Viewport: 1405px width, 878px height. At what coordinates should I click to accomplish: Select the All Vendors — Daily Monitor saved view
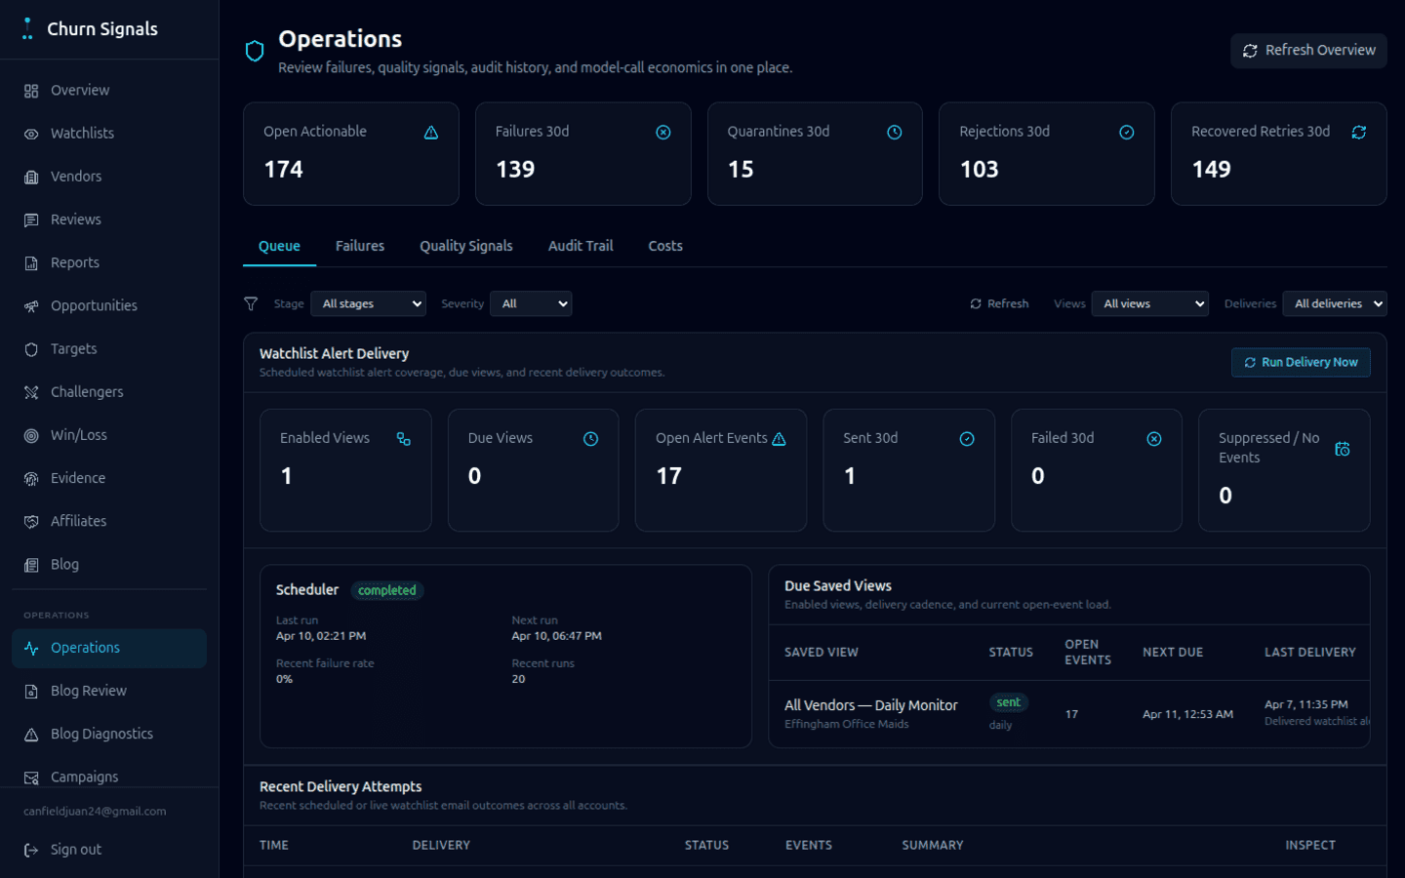point(868,704)
